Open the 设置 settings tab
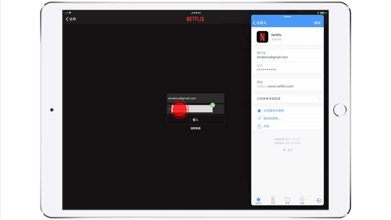 tap(302, 200)
